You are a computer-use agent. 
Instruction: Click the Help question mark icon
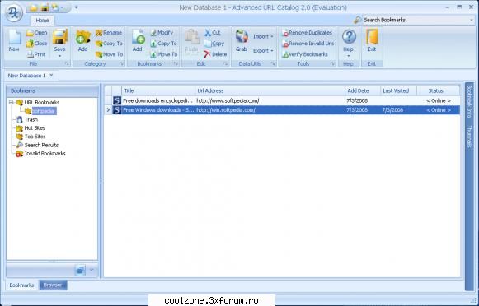(349, 37)
